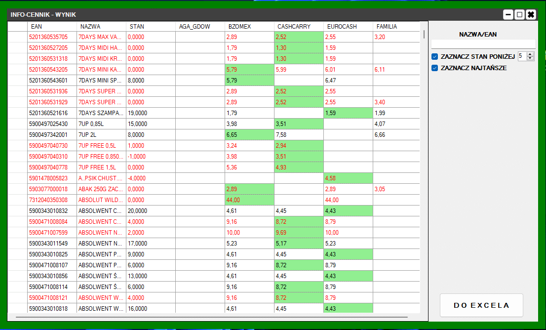Click the FAMILIA column header
Screen dimensions: 546x330
(396, 27)
